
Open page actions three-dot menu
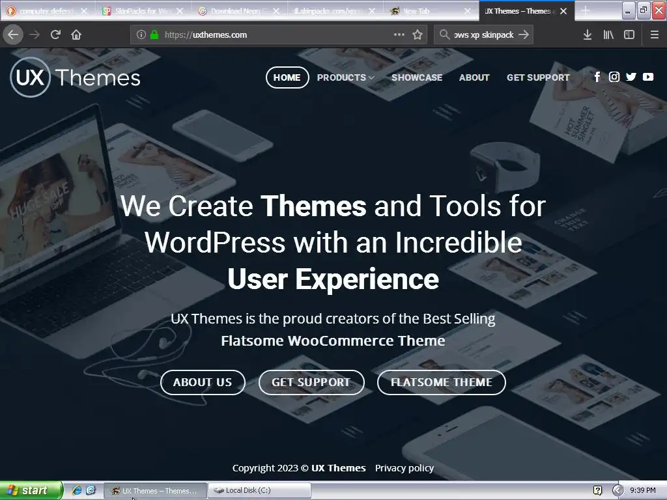pos(399,35)
